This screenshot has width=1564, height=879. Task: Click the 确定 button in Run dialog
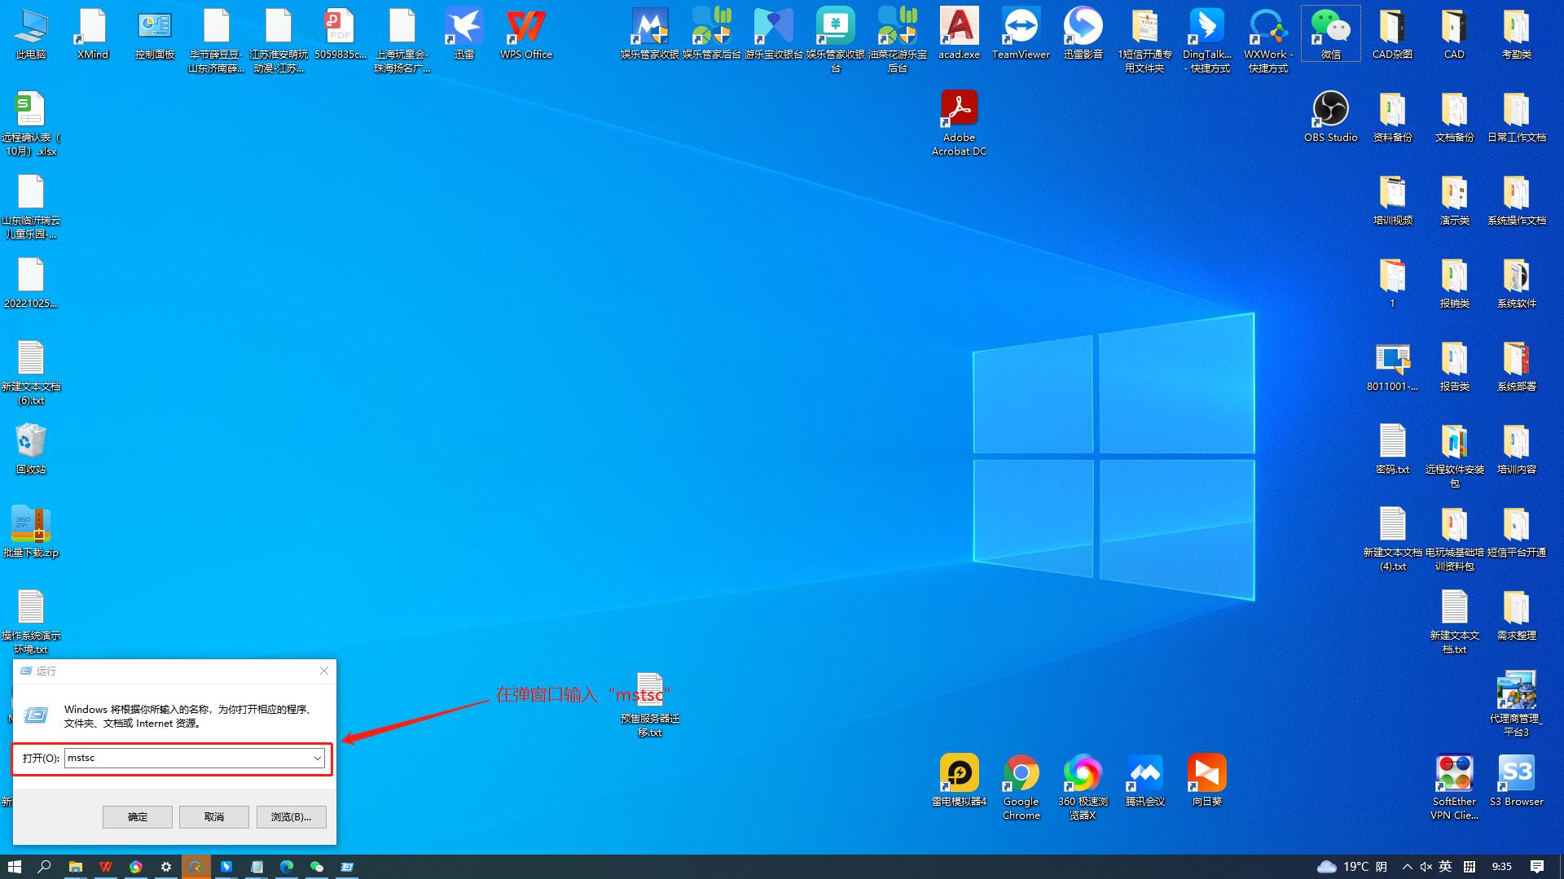(138, 816)
